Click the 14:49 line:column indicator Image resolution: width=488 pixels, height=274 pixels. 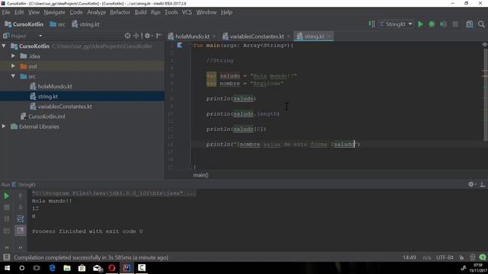point(409,257)
